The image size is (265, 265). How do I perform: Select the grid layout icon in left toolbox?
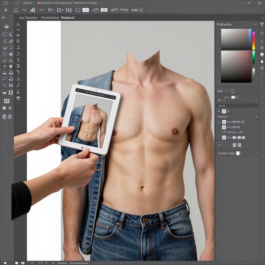[7, 101]
